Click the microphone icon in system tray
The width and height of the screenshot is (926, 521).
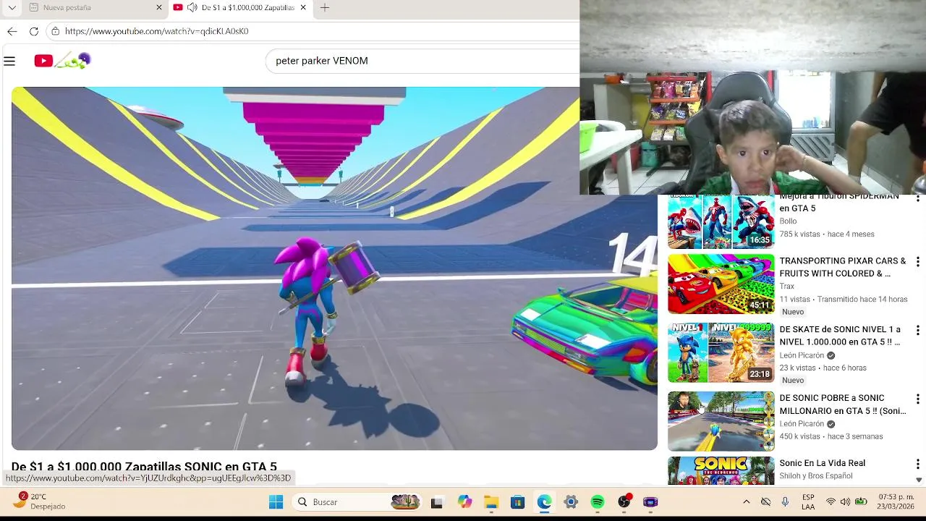(785, 501)
